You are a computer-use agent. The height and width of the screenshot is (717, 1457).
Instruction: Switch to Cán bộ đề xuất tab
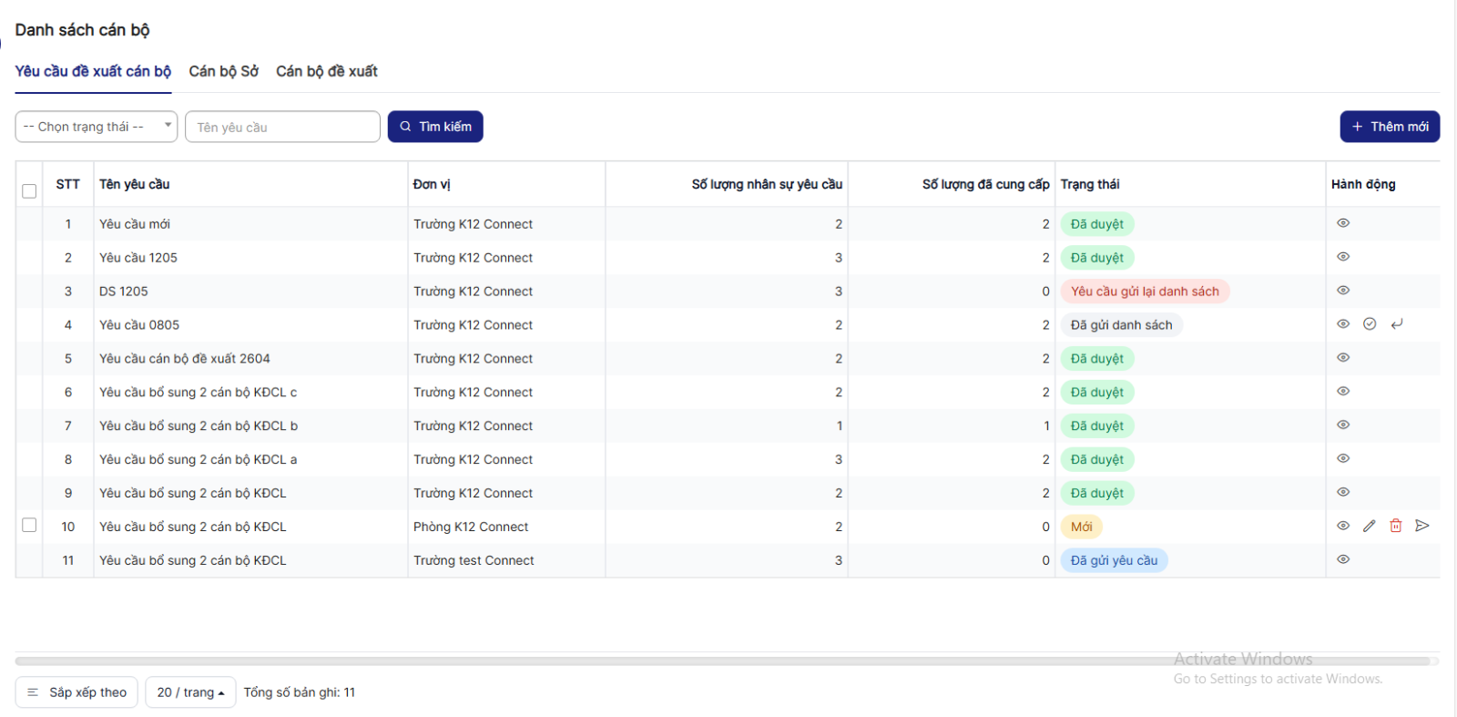pos(326,71)
